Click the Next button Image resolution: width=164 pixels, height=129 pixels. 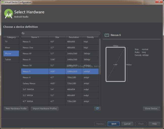(x=114, y=124)
